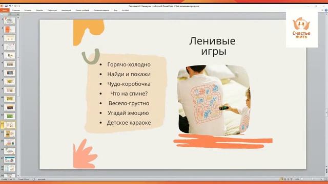The height and width of the screenshot is (184, 328).
Task: Select slide 14 thumbnail
Action: 10,133
